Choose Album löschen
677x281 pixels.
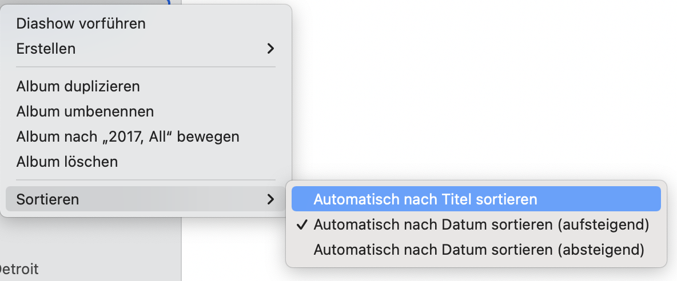(67, 162)
